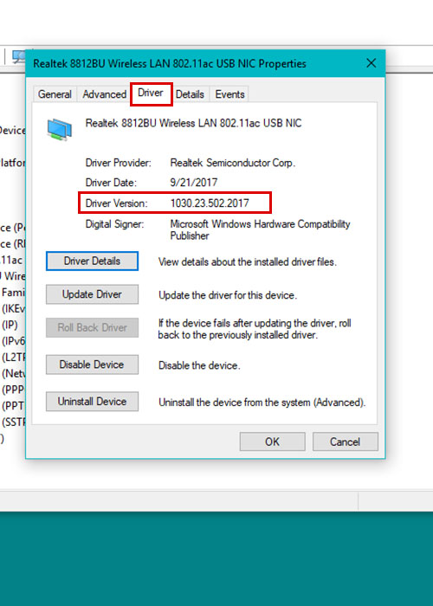Dismiss dialog with Cancel button

345,442
